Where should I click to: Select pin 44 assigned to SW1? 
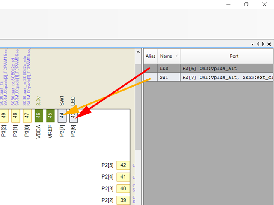(x=62, y=116)
